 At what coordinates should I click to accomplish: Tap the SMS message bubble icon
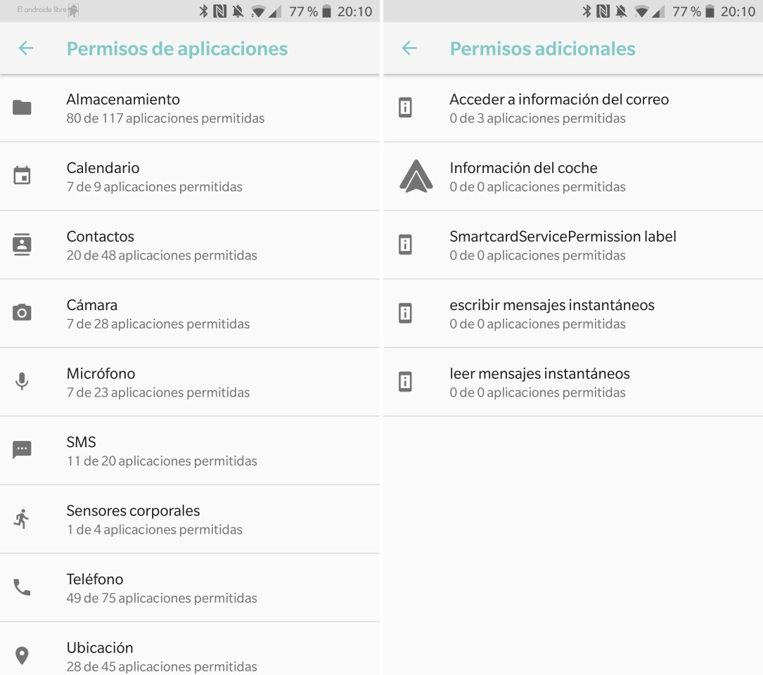23,450
